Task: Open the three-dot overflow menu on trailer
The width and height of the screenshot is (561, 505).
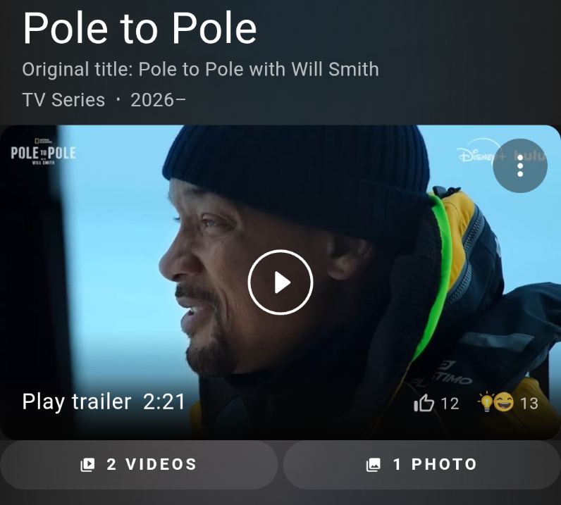Action: pyautogui.click(x=520, y=166)
